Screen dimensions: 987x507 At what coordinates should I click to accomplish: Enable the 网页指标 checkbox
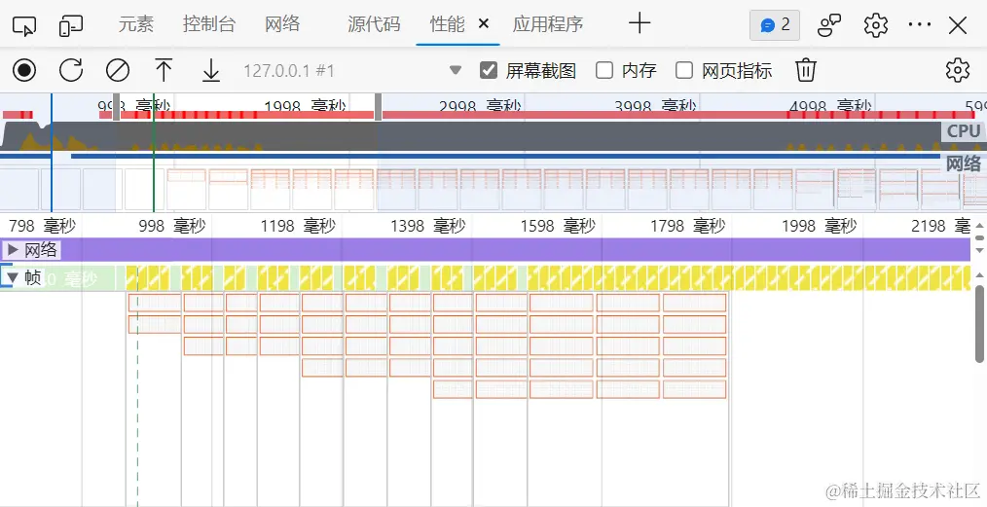pyautogui.click(x=684, y=70)
